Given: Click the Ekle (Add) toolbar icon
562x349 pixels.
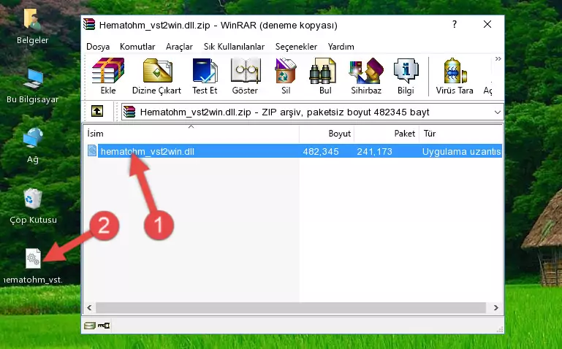Looking at the screenshot, I should point(108,76).
